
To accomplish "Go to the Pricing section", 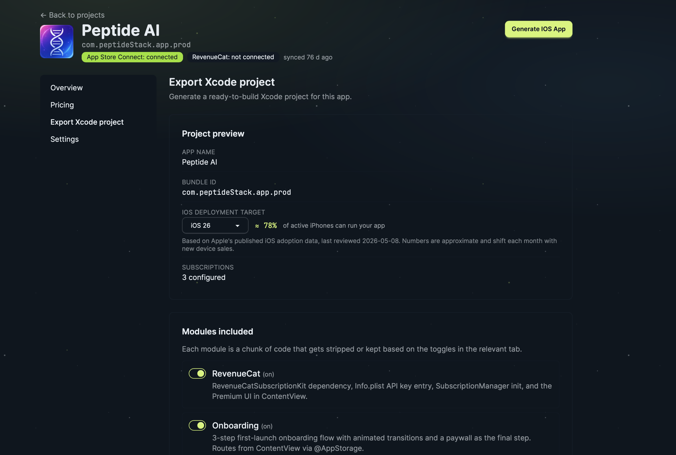I will click(62, 105).
